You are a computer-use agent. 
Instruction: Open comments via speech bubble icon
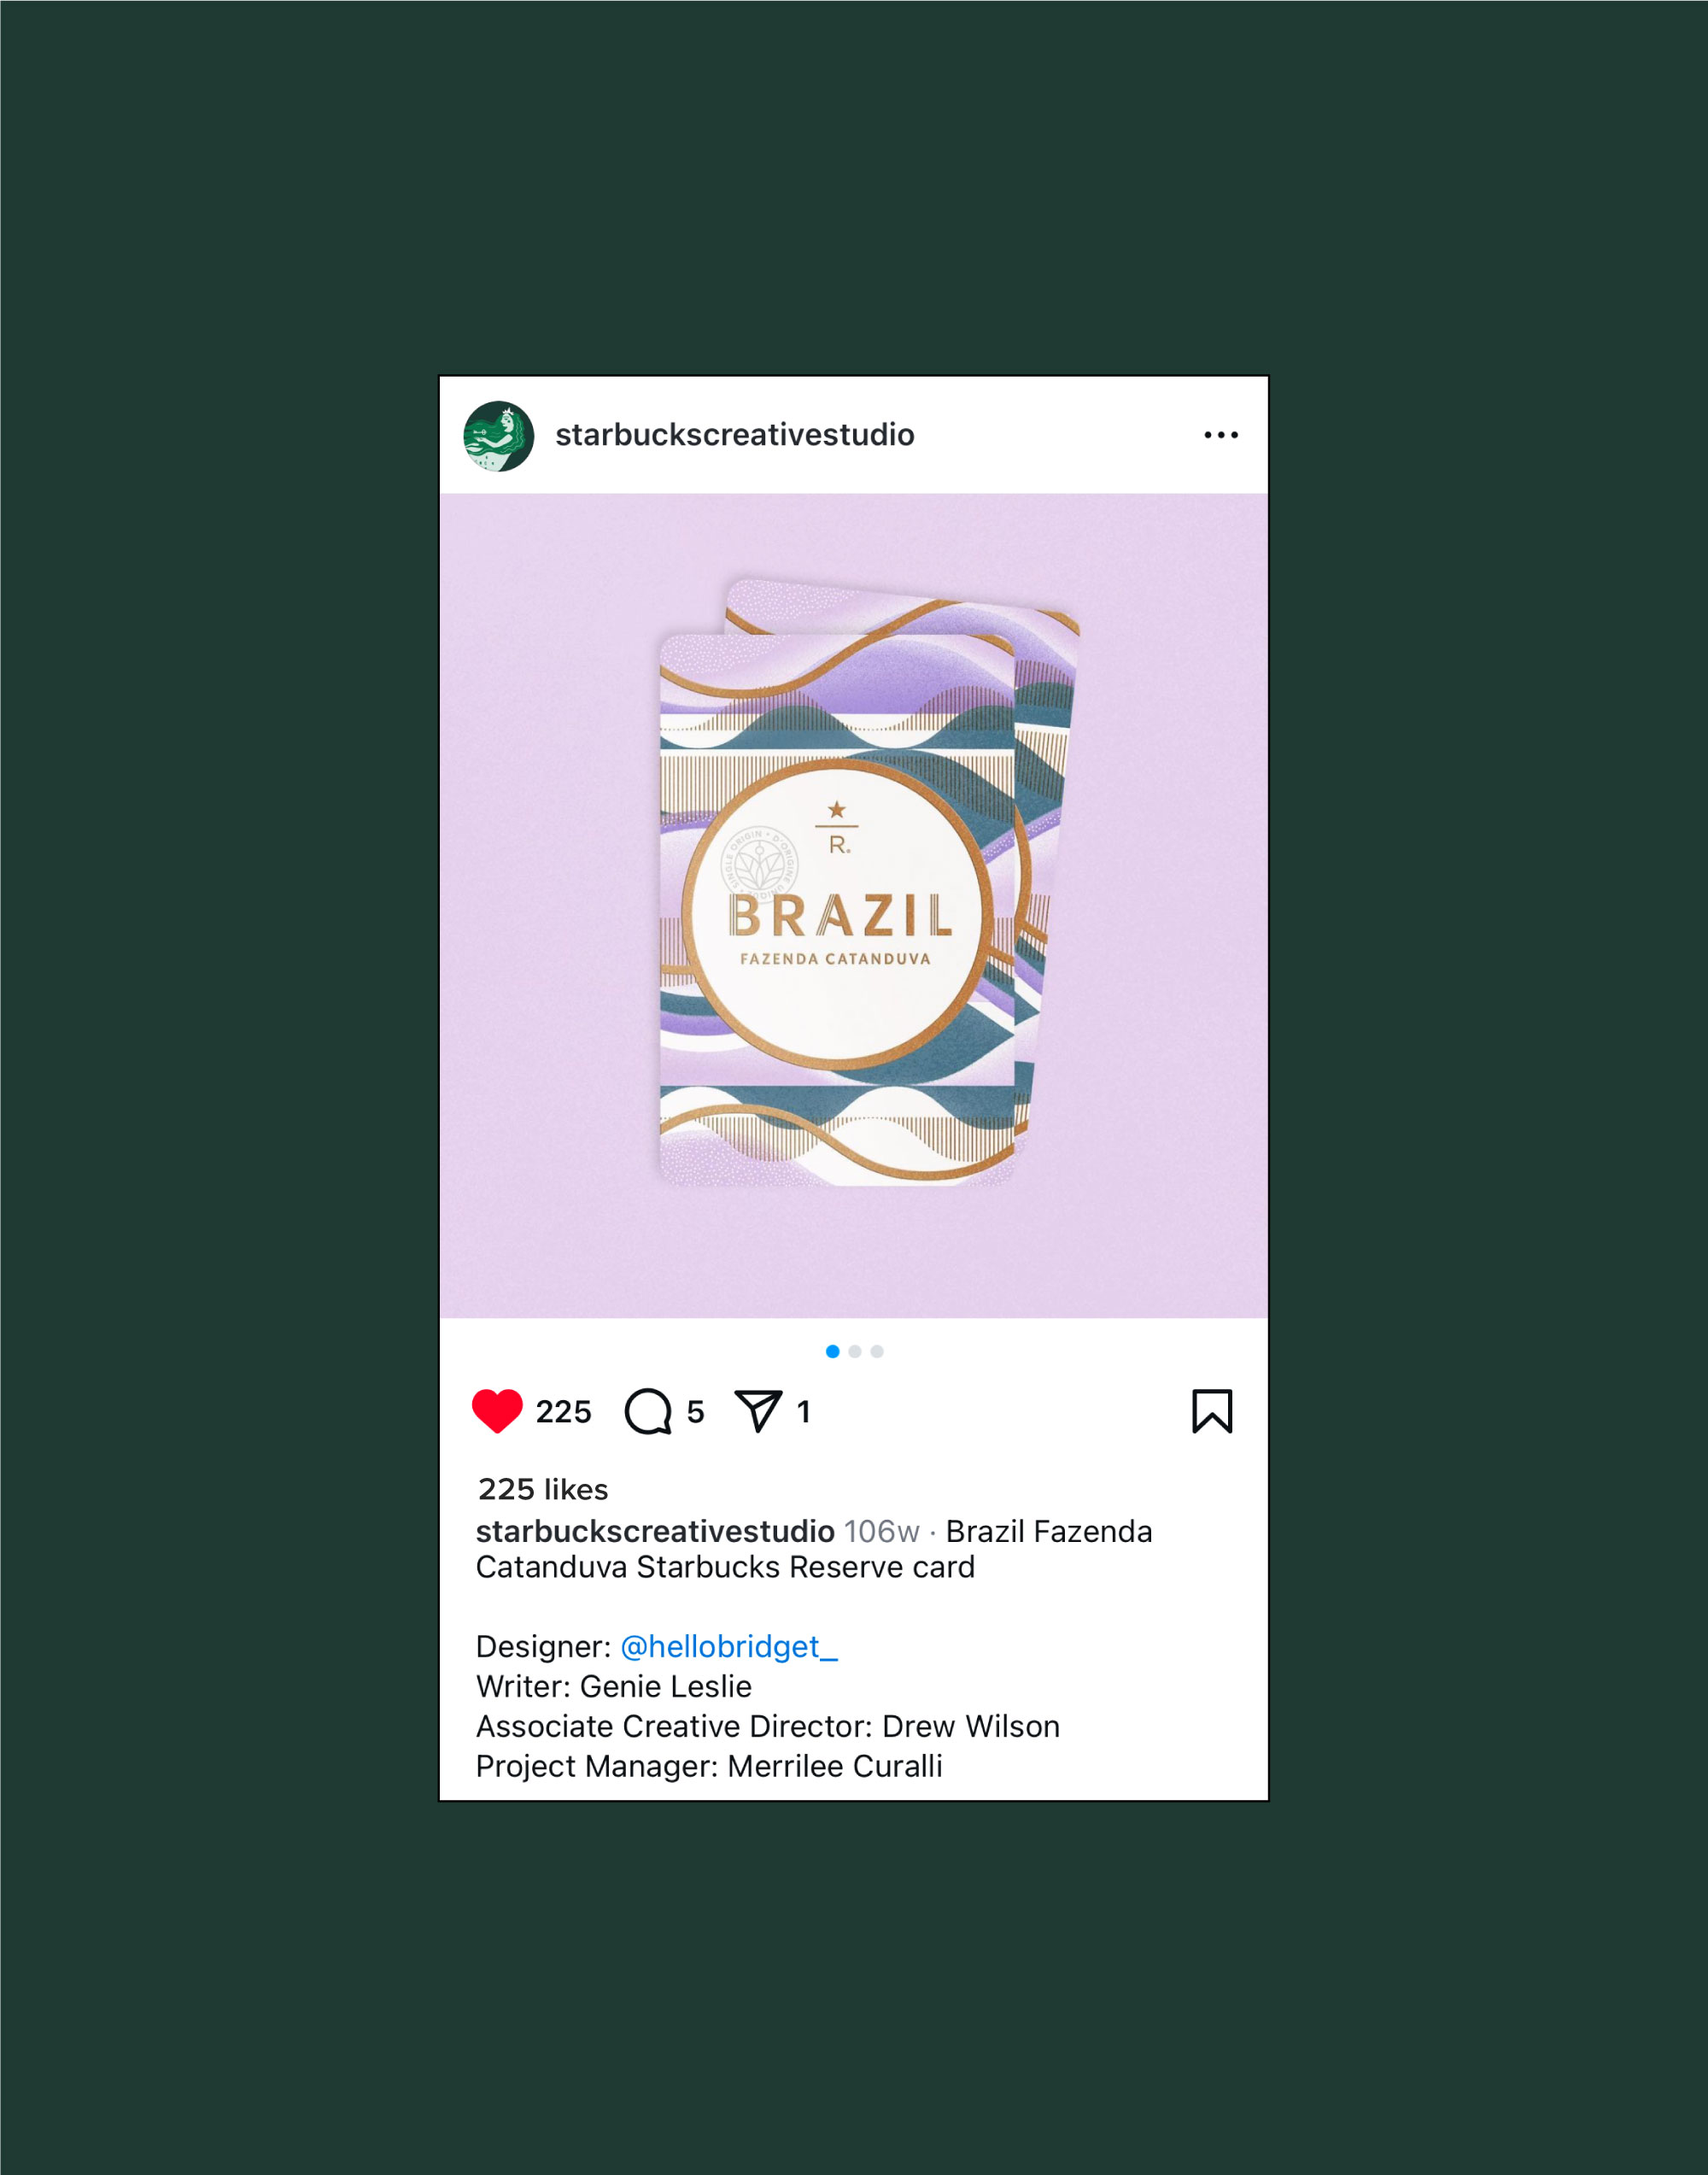coord(648,1411)
